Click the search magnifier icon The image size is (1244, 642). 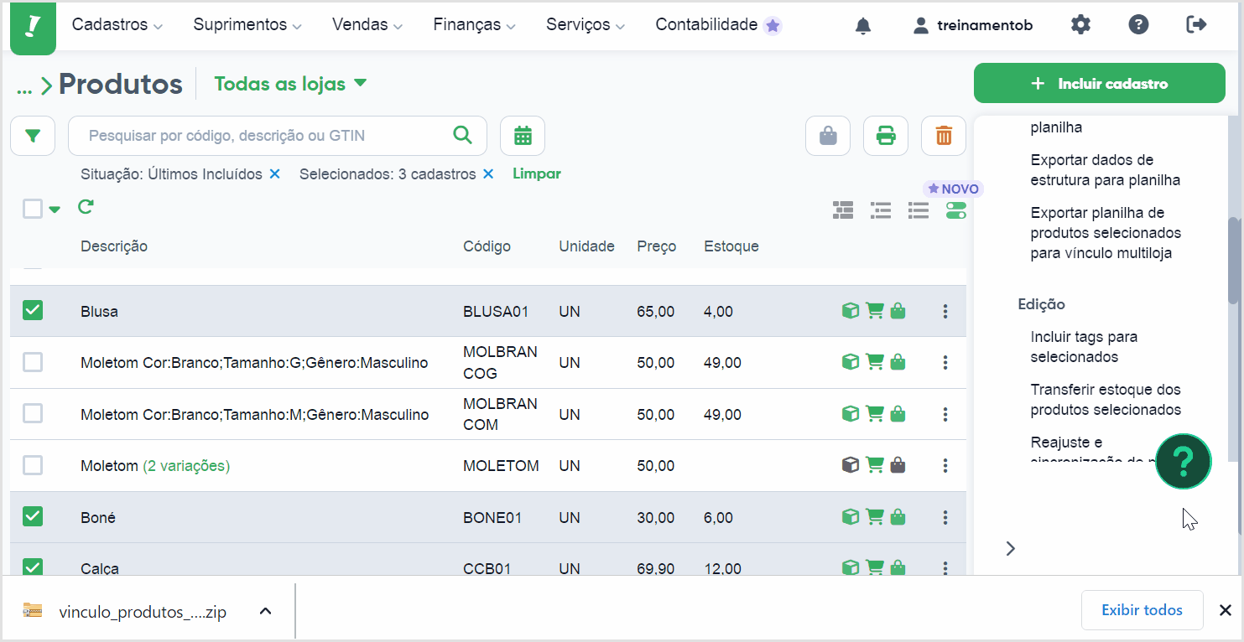(x=462, y=135)
